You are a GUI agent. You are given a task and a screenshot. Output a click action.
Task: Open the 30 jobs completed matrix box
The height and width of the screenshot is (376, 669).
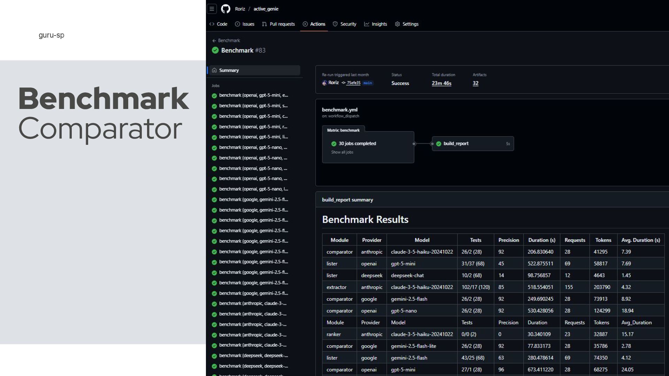[x=357, y=143]
